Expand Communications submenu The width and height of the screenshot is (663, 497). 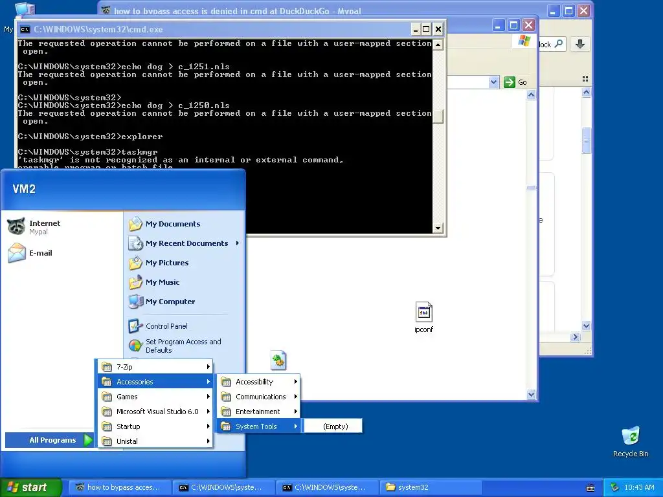click(258, 397)
